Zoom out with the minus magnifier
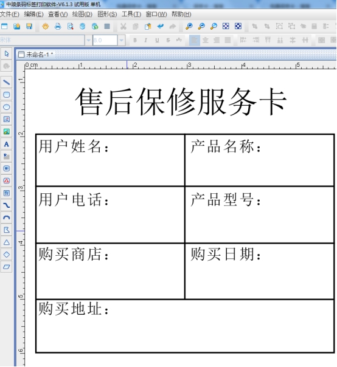The width and height of the screenshot is (337, 367). 201,26
